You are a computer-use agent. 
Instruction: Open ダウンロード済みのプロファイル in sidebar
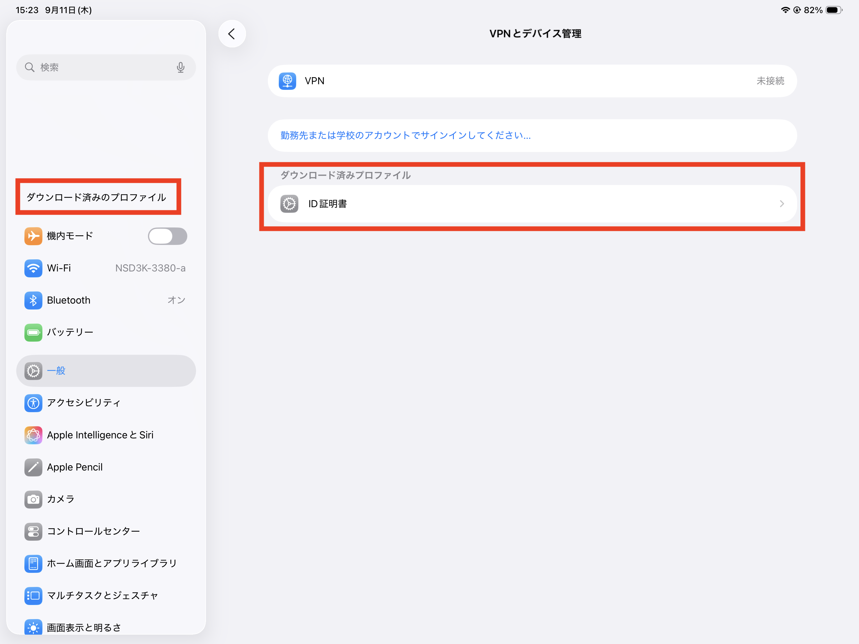(x=96, y=197)
